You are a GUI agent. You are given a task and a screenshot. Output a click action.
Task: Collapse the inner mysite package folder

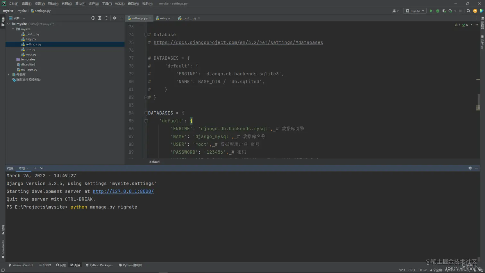click(x=13, y=29)
